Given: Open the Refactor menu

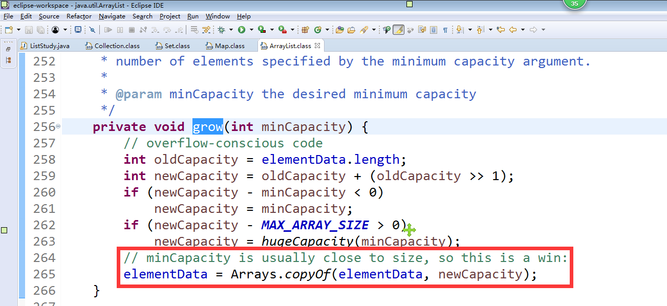Looking at the screenshot, I should tap(79, 16).
